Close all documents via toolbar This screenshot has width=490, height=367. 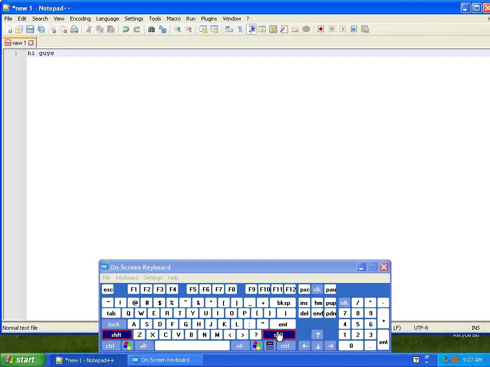64,29
